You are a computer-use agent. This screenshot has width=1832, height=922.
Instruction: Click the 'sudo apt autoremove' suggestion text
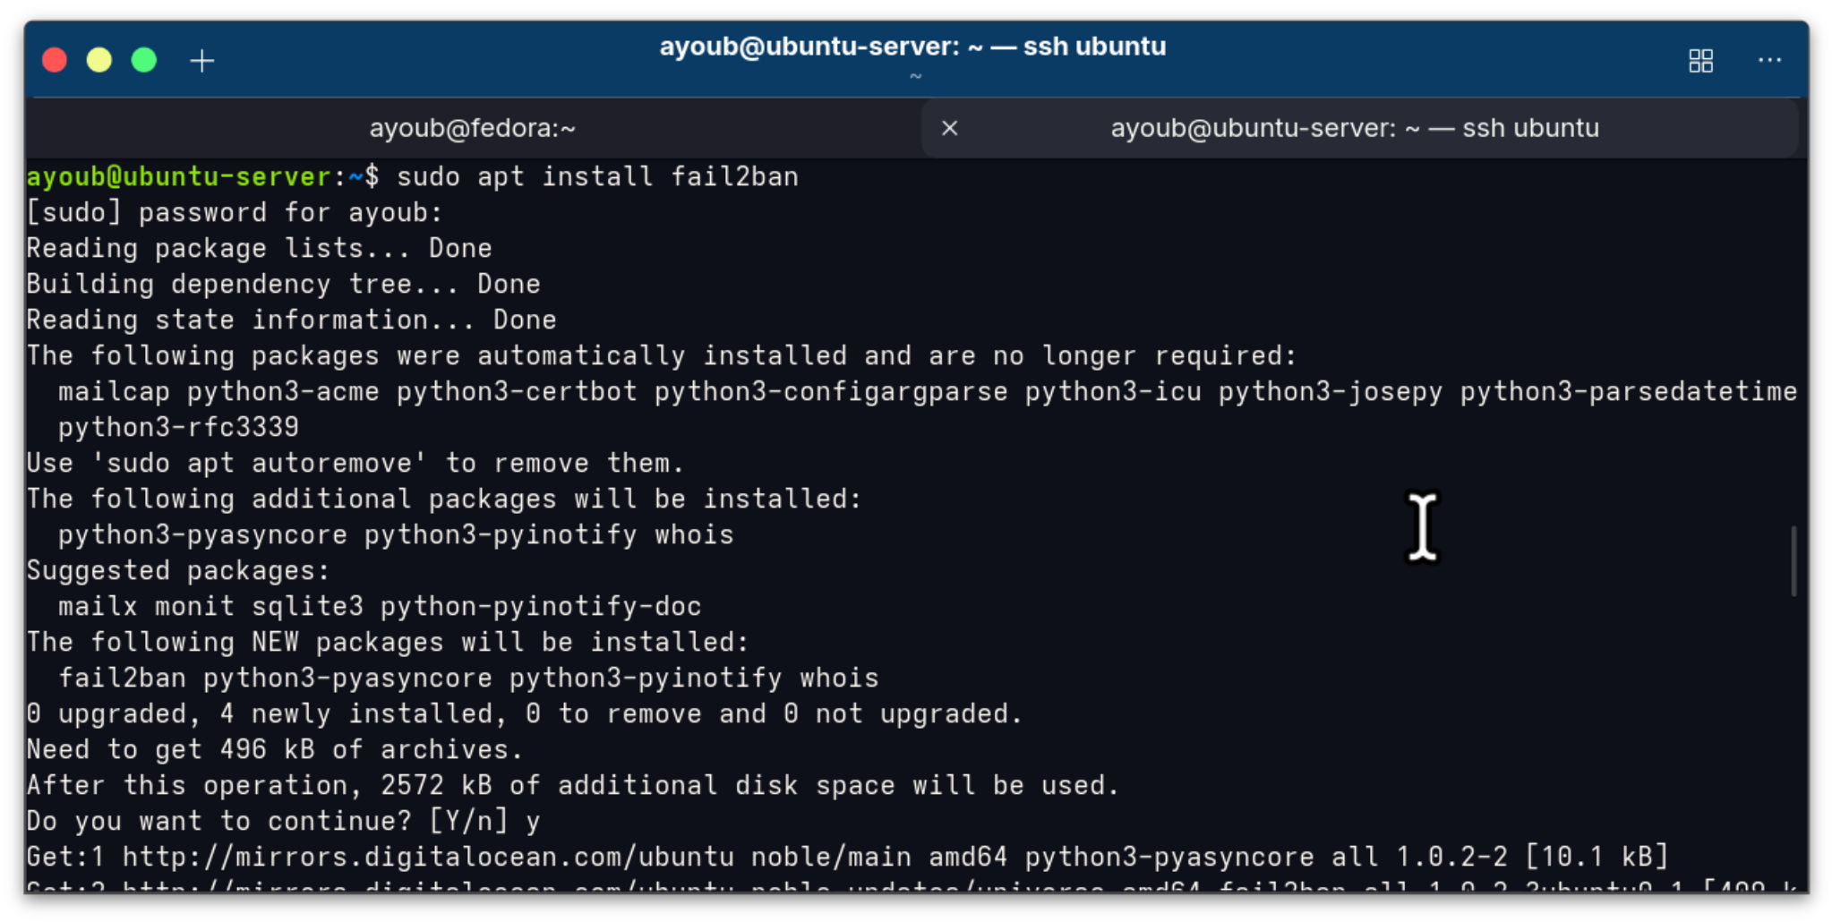[x=259, y=463]
